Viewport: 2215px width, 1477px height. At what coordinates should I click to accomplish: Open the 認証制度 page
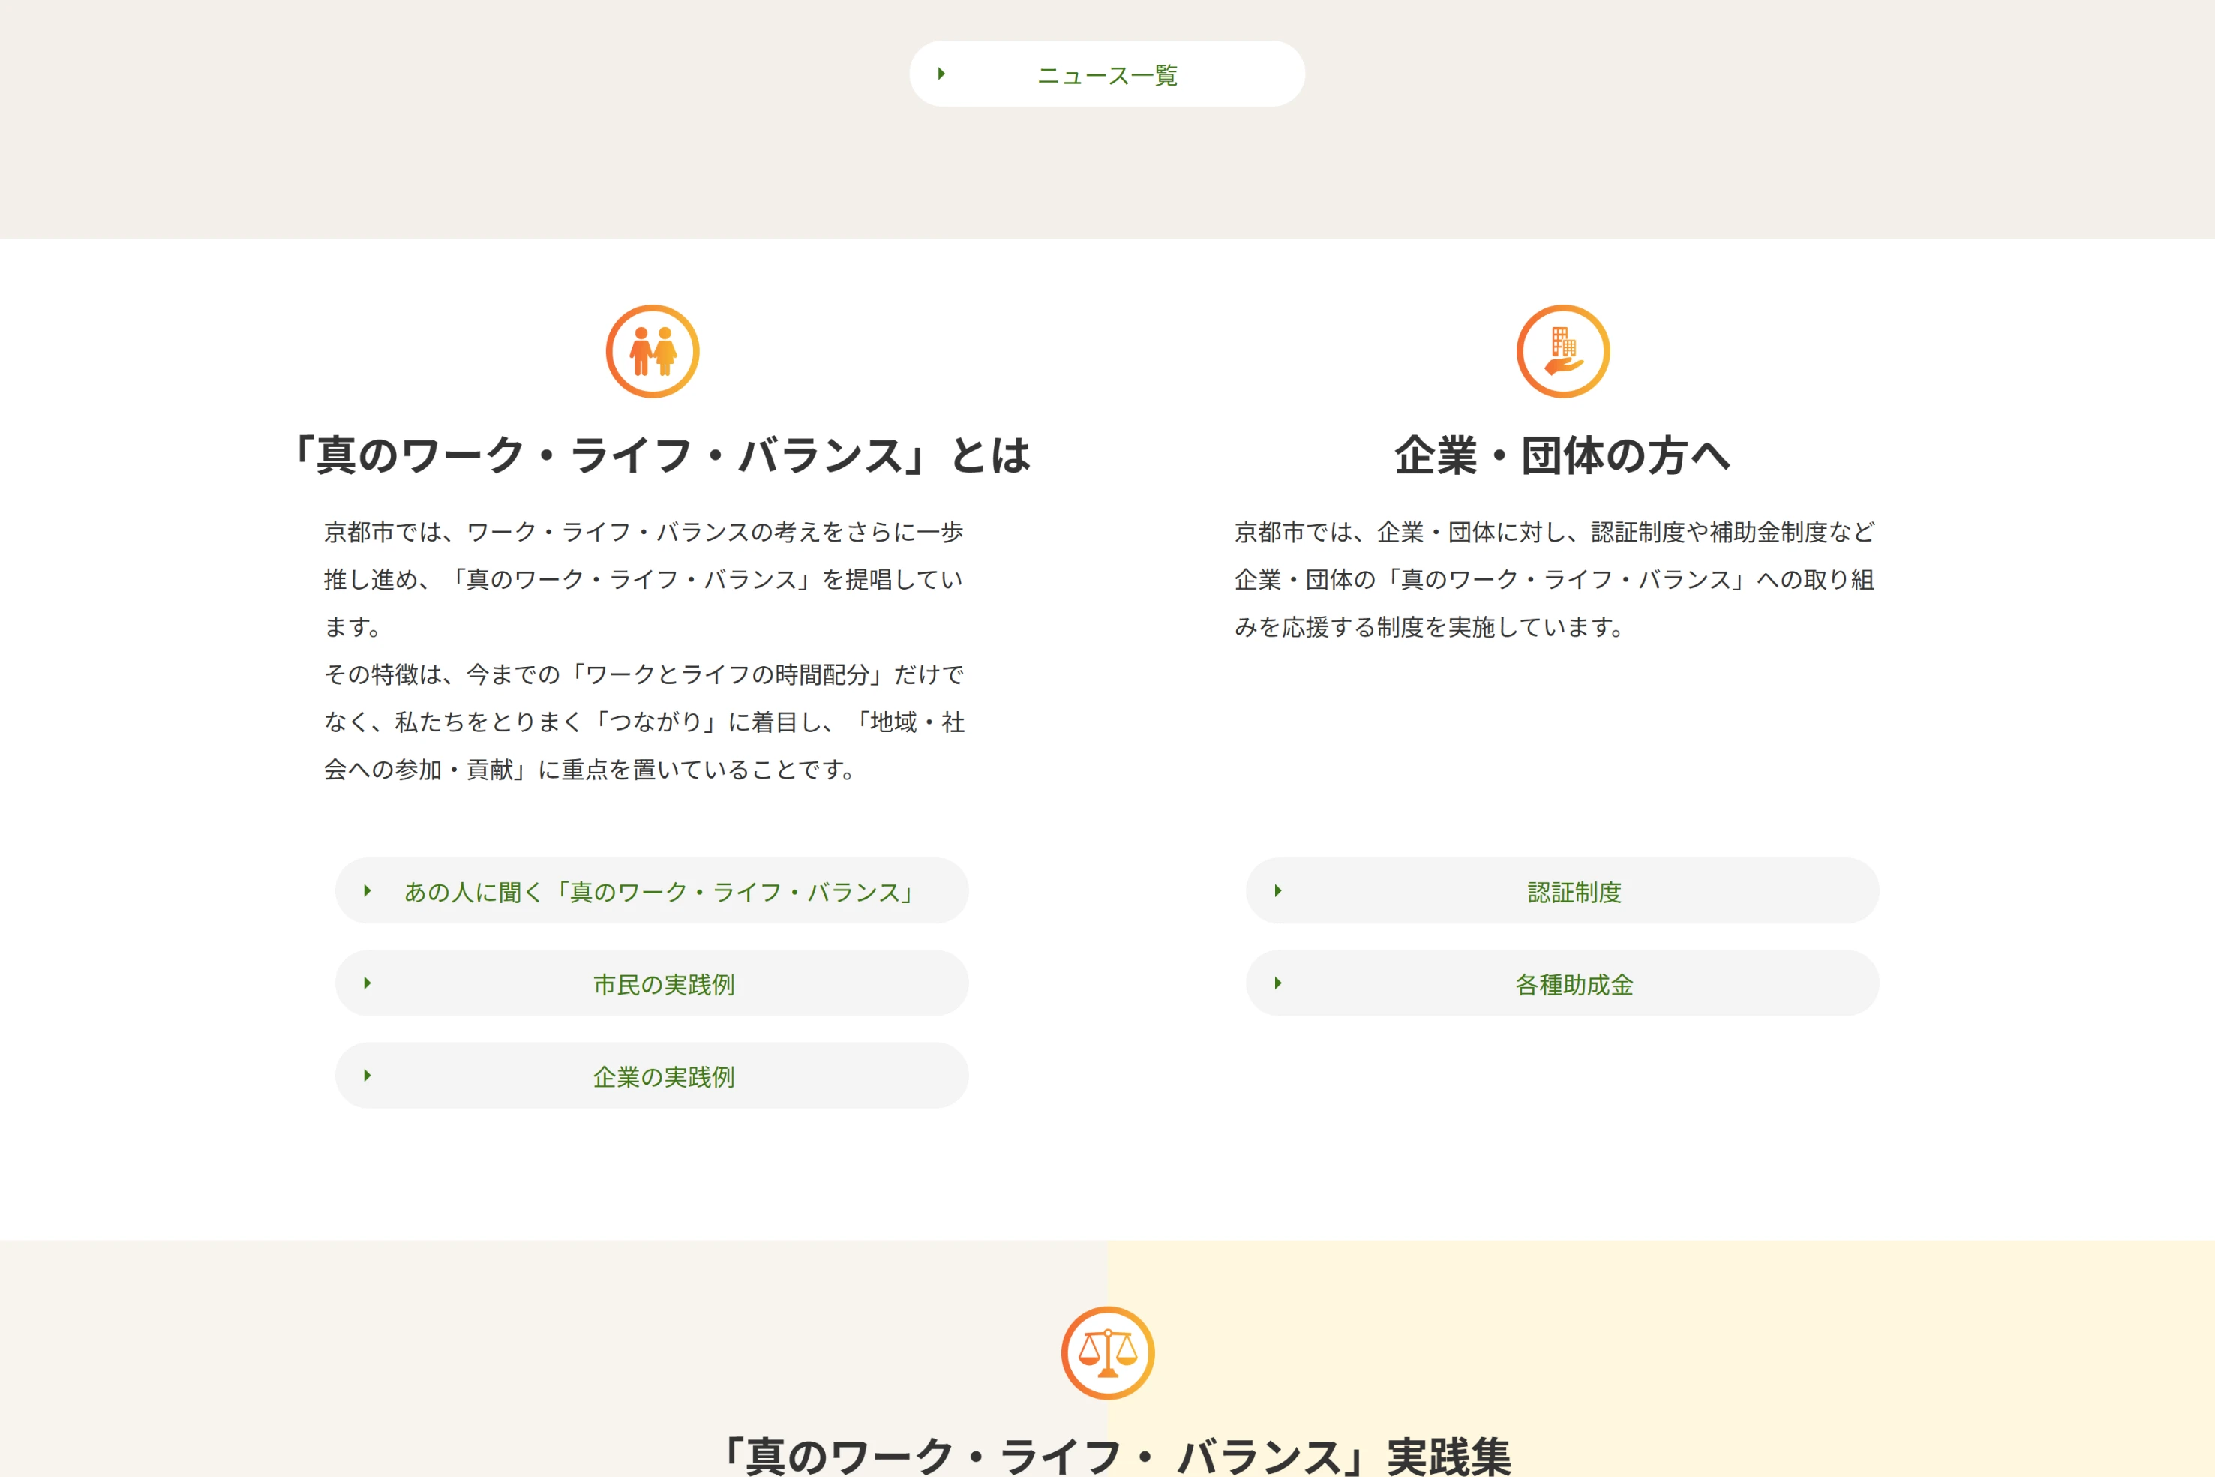pos(1574,891)
